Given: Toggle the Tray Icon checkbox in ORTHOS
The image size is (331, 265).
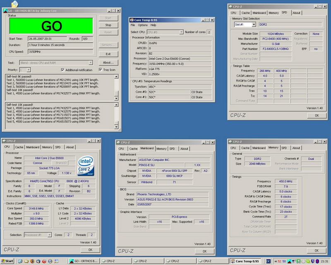Looking at the screenshot, I should click(100, 70).
